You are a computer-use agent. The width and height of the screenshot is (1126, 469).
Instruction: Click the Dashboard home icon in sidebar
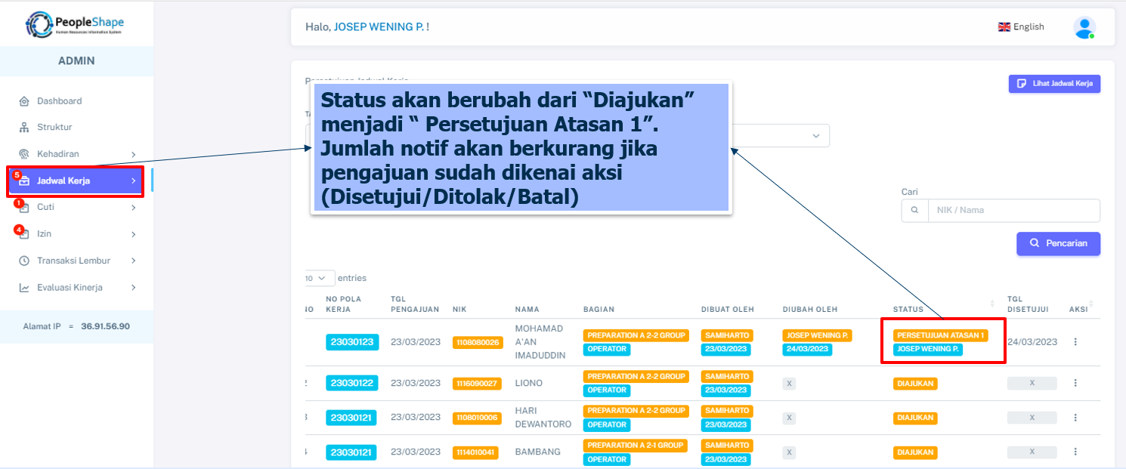tap(24, 101)
